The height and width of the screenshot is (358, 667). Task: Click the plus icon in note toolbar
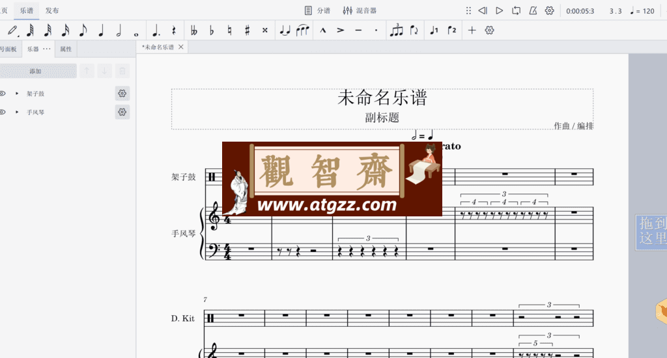(x=472, y=31)
